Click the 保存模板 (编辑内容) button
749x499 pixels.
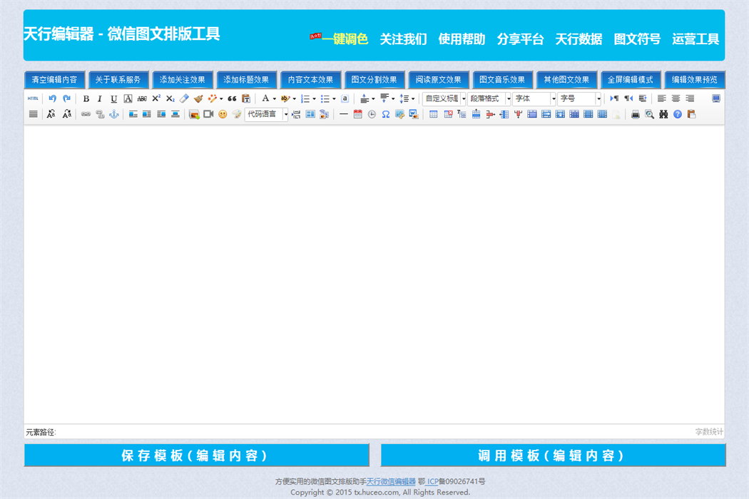(196, 456)
